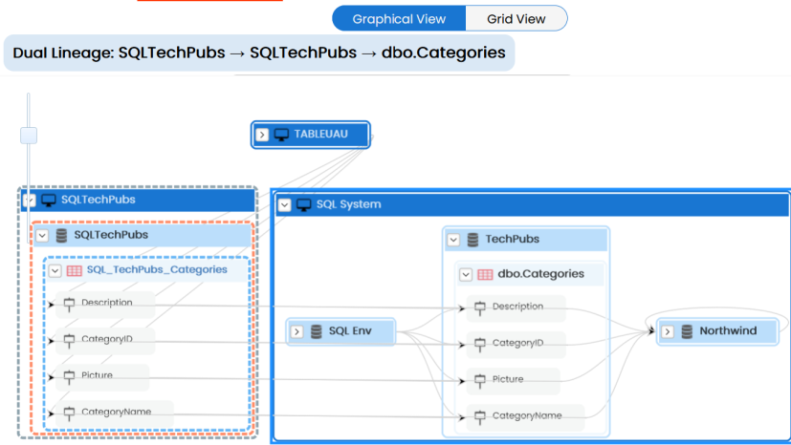Collapse the SQLTechPubs system node
The image size is (791, 445).
click(x=30, y=201)
